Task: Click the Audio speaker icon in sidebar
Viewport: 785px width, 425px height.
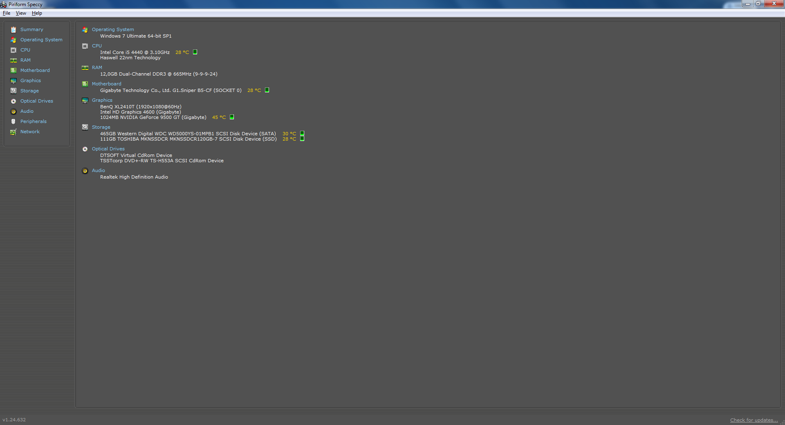Action: [13, 112]
